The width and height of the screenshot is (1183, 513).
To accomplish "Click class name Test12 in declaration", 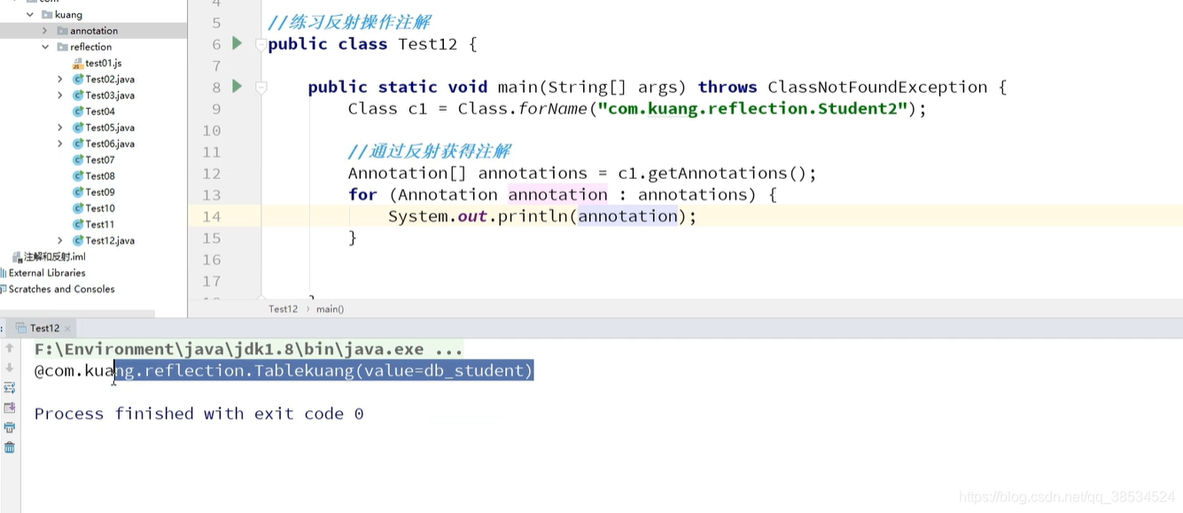I will (428, 43).
